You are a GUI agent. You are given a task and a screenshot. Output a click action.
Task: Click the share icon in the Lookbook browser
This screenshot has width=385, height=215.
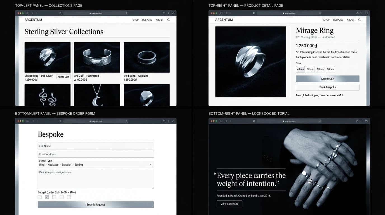click(357, 121)
